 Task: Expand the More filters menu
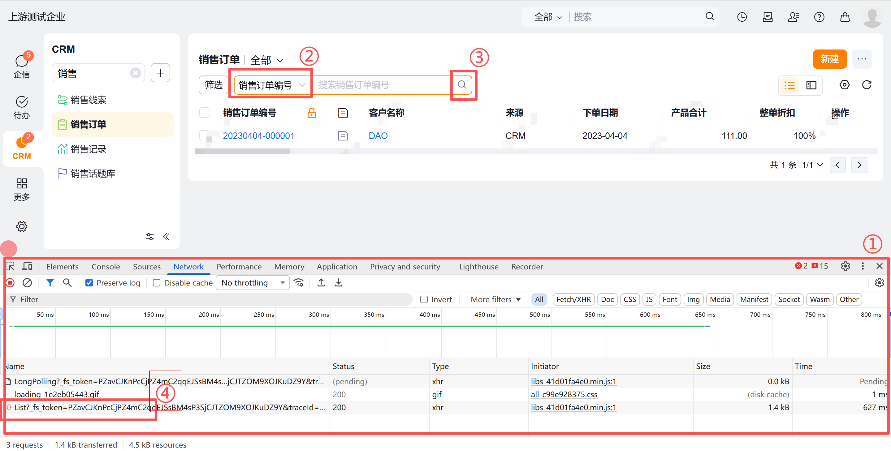pyautogui.click(x=495, y=299)
